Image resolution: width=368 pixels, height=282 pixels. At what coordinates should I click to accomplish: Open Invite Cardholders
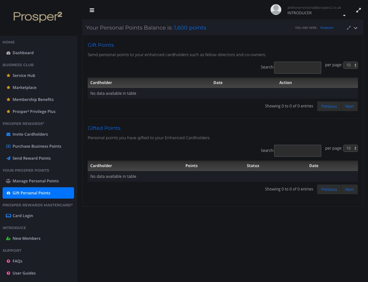point(30,134)
